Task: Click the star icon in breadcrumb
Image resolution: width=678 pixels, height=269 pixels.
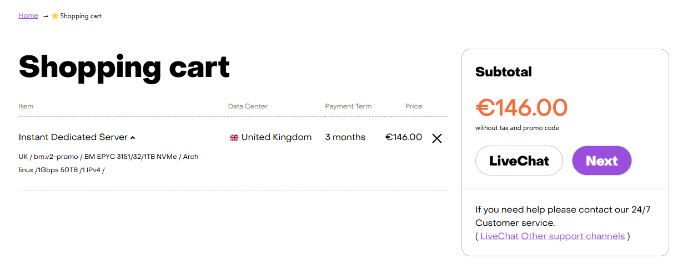Action: [x=55, y=16]
